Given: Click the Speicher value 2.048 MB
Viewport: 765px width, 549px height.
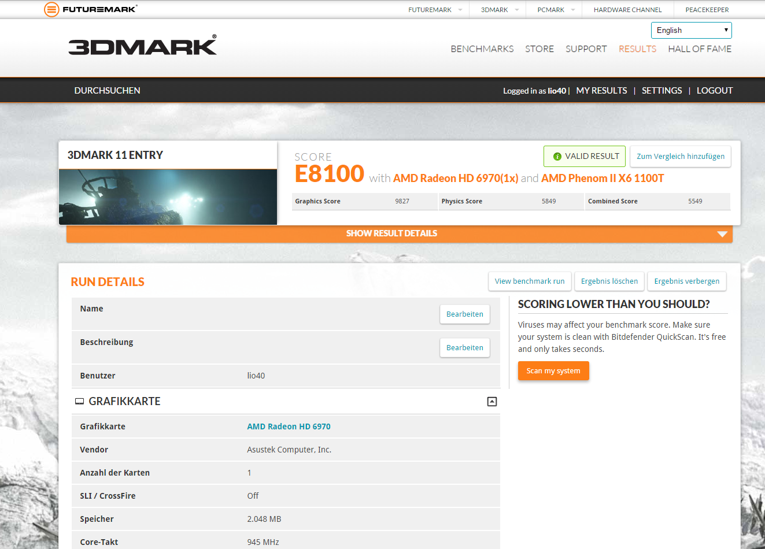Looking at the screenshot, I should coord(264,519).
